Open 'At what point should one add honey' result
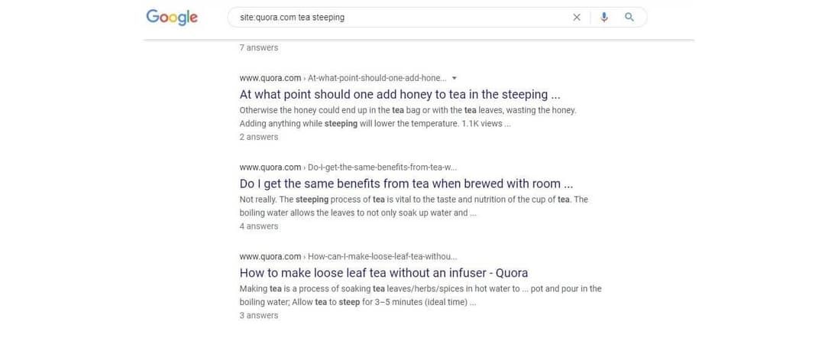 click(400, 95)
